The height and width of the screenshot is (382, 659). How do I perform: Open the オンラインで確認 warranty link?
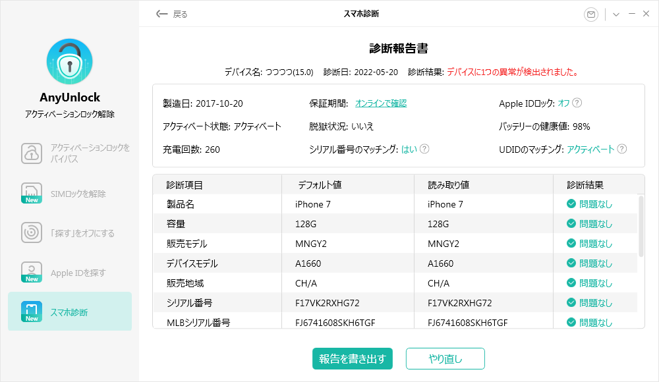click(381, 103)
